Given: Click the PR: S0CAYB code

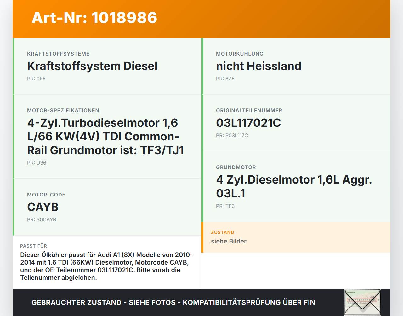Looking at the screenshot, I should point(42,219).
